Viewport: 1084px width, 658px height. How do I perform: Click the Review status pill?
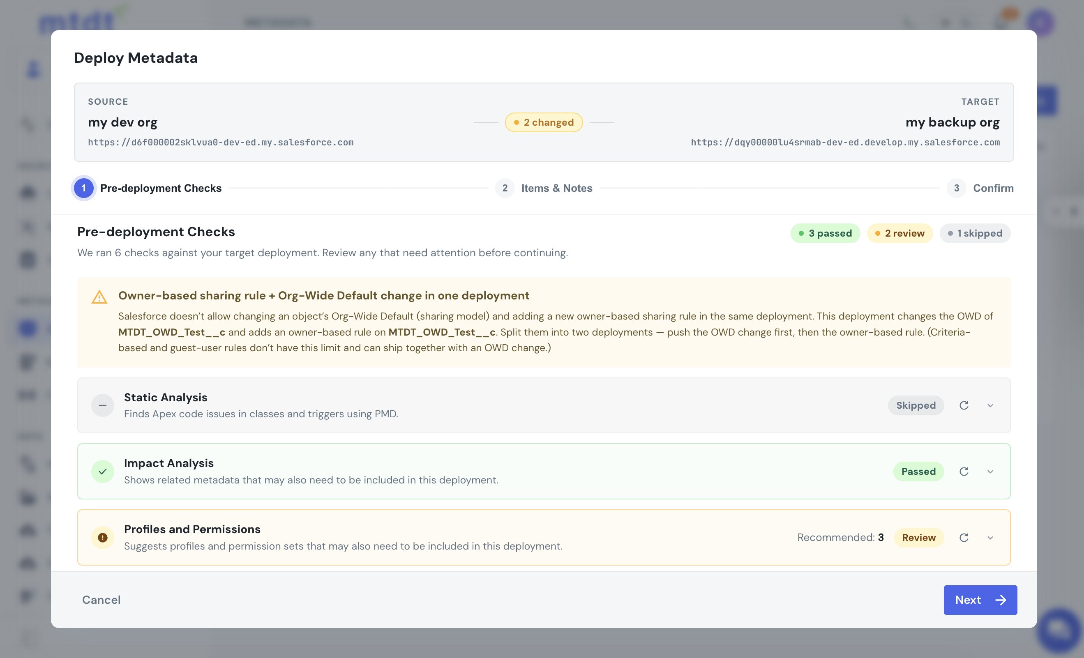tap(919, 538)
